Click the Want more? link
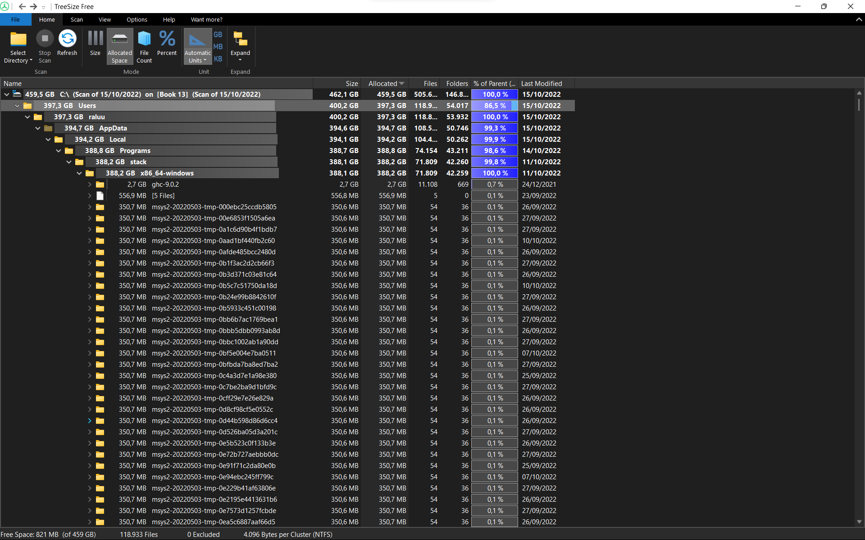This screenshot has height=540, width=865. [206, 19]
